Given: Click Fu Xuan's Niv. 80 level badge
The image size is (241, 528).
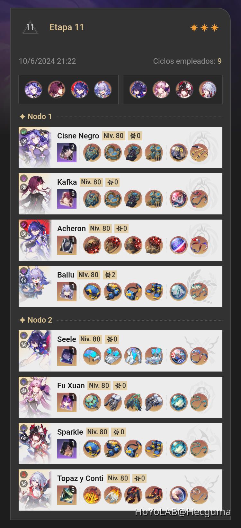Looking at the screenshot, I should (99, 385).
